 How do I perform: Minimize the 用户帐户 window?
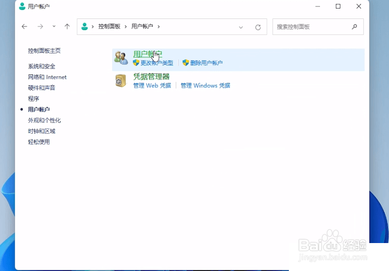317,6
